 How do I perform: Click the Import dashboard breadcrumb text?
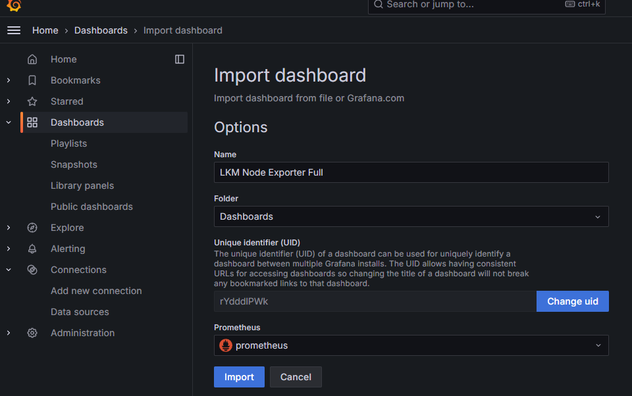point(182,30)
